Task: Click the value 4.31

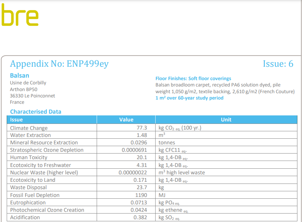Action: [142, 165]
